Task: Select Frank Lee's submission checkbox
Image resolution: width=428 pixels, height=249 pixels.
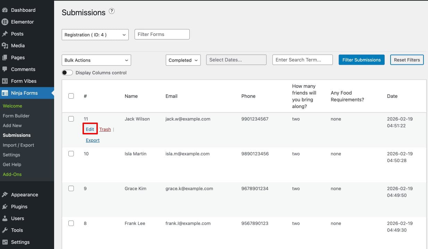Action: [x=71, y=223]
